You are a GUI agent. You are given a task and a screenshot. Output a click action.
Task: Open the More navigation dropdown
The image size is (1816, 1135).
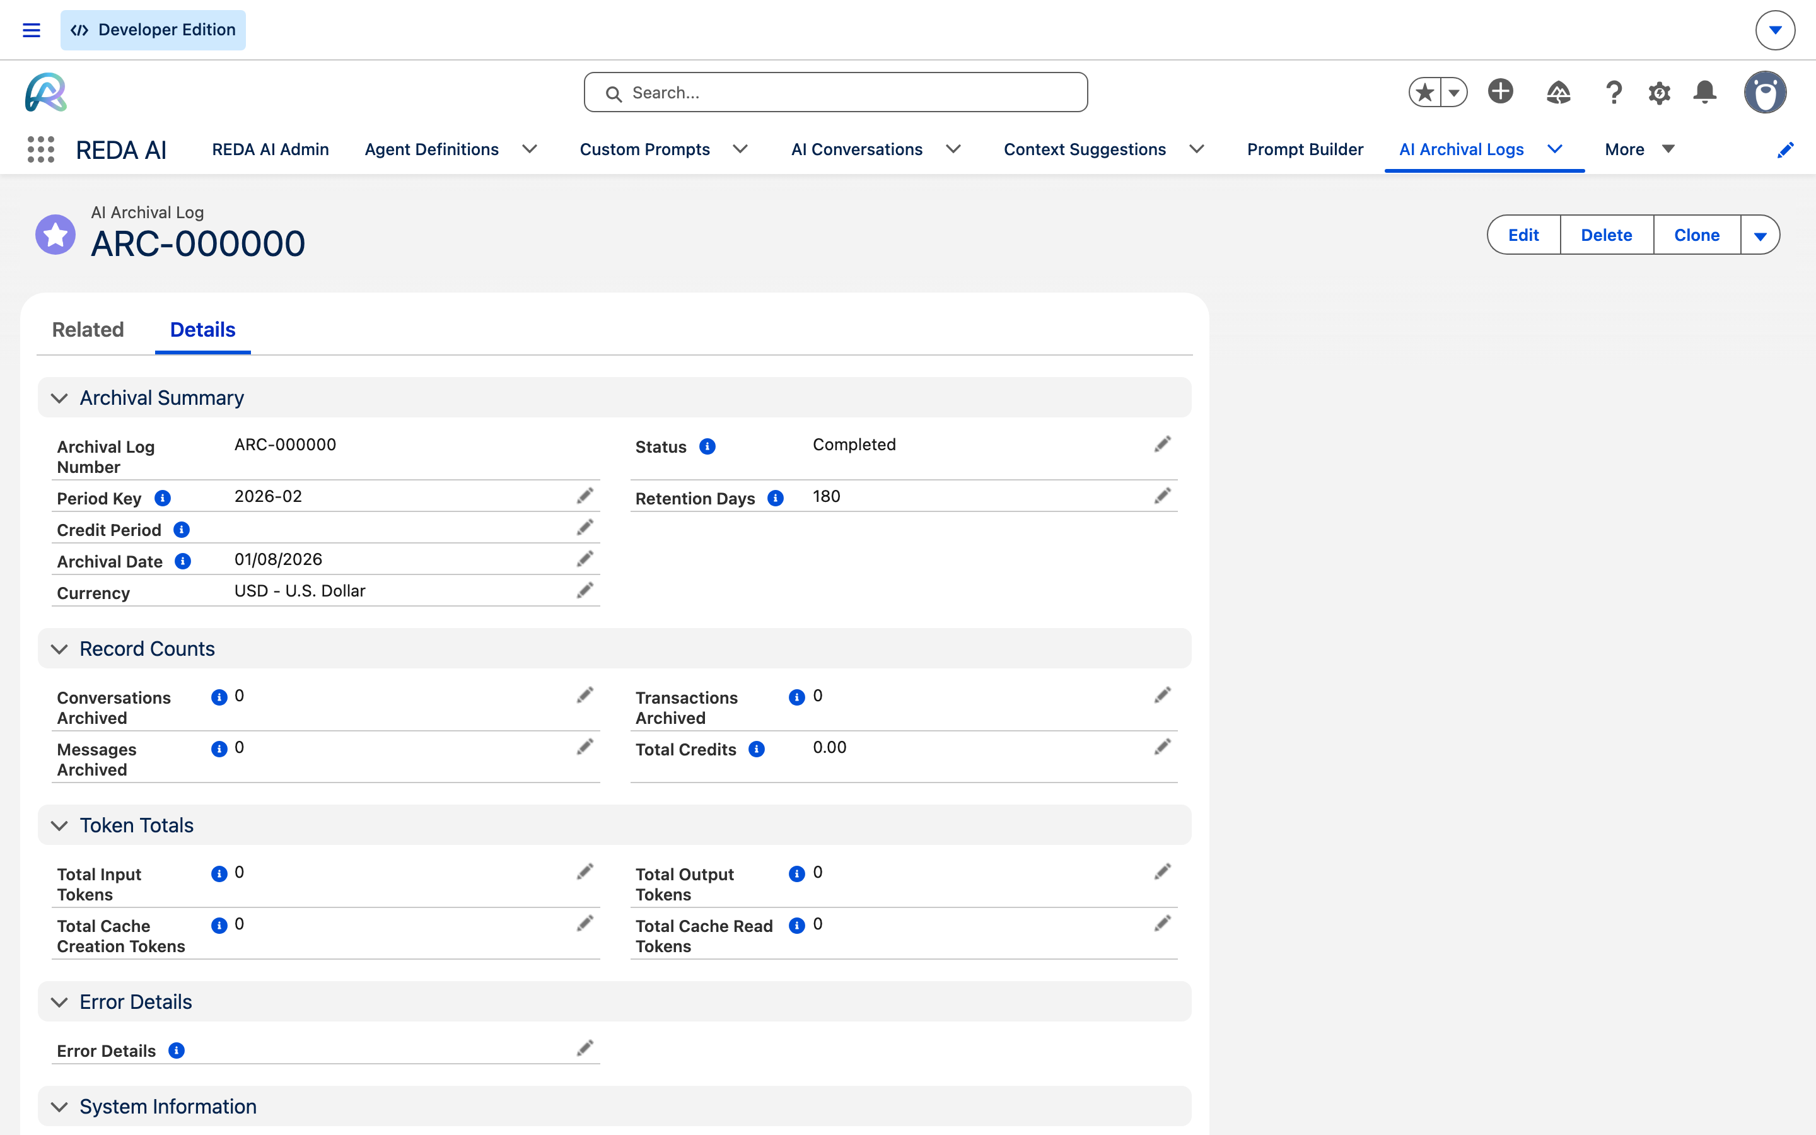tap(1639, 149)
